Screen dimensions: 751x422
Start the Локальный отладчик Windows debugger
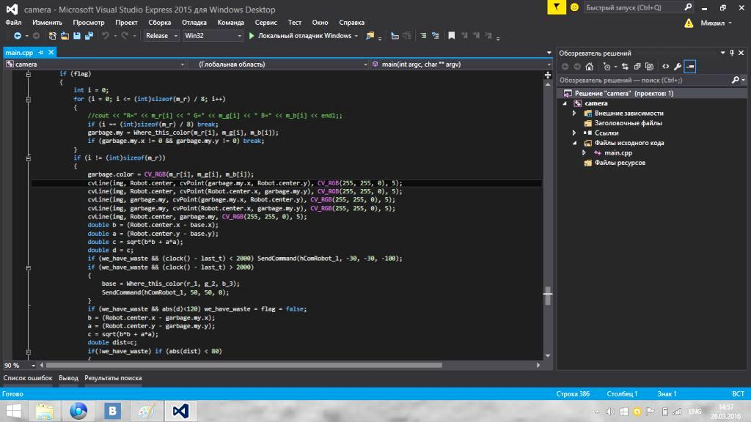(300, 36)
